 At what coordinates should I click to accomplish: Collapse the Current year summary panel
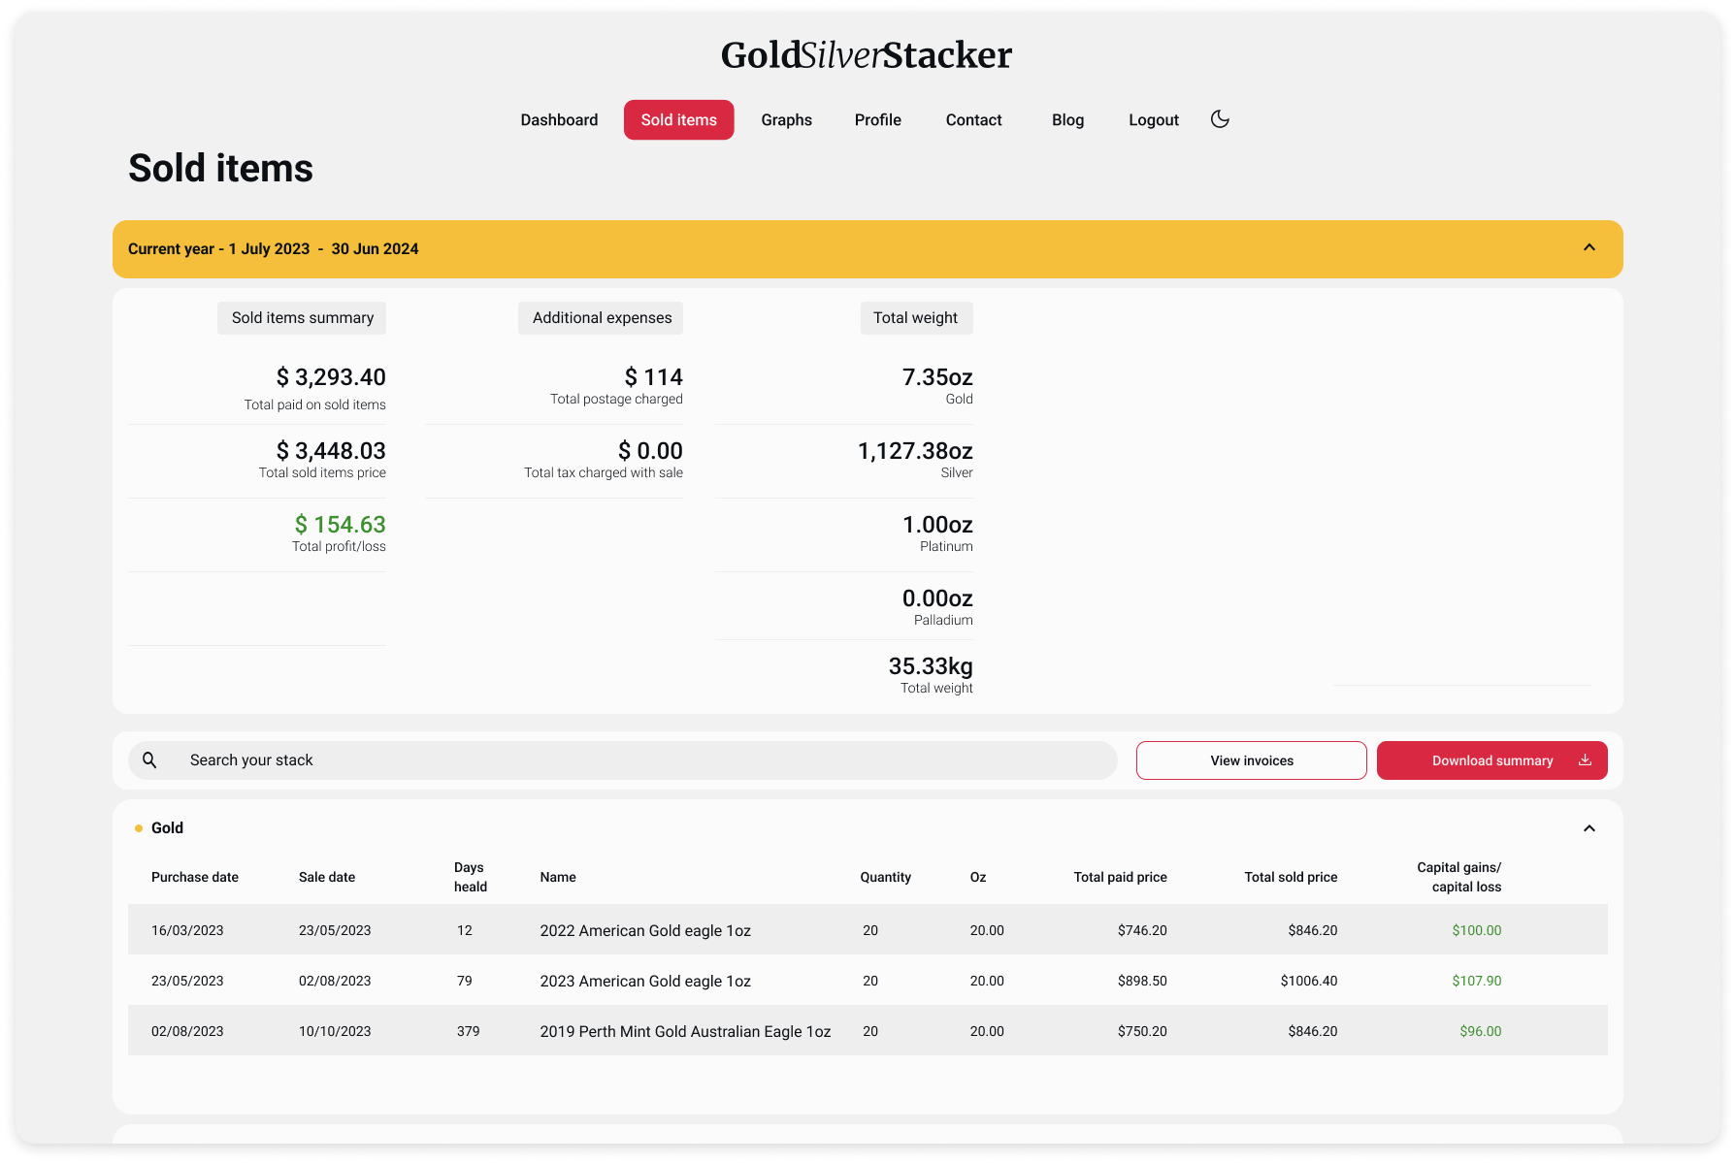[x=1589, y=248]
